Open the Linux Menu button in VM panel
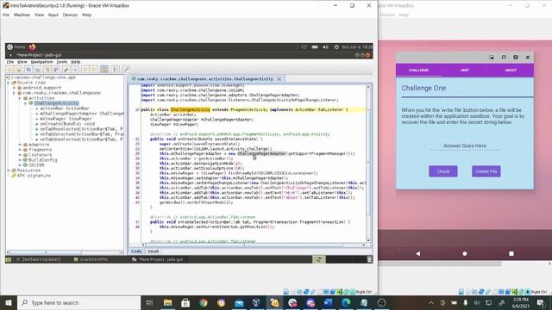552x310 pixels. coord(16,47)
